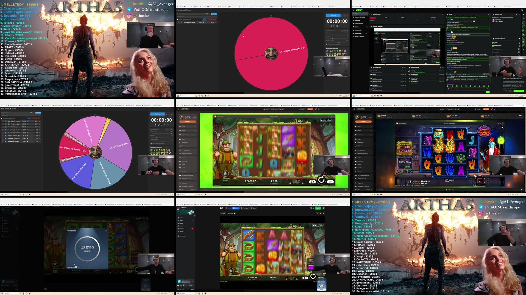
Task: Click Крутить button on red wheel screen
Action: pos(333,15)
